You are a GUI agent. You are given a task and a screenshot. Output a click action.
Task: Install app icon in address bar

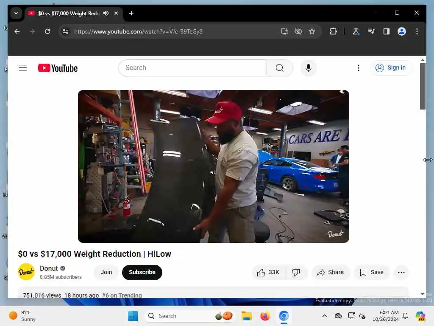pyautogui.click(x=284, y=31)
